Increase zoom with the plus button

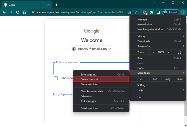click(x=169, y=52)
